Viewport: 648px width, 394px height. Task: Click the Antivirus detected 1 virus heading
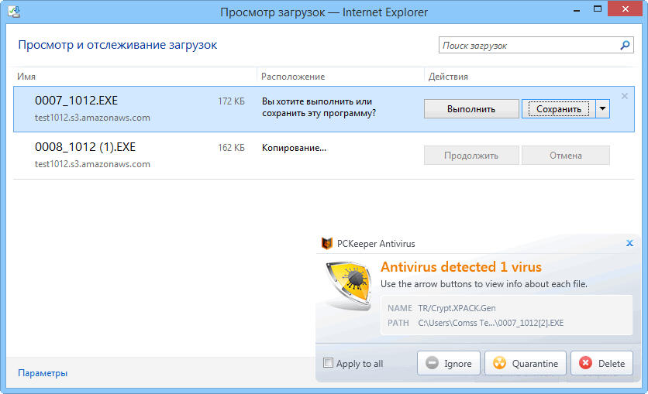(x=460, y=267)
